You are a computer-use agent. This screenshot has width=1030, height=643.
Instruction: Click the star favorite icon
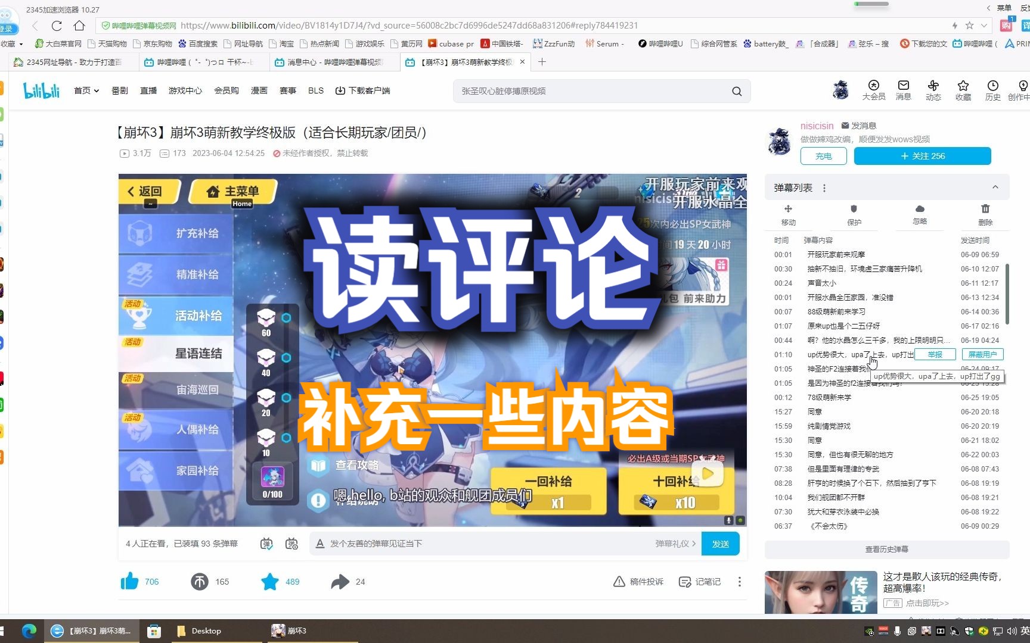(270, 581)
